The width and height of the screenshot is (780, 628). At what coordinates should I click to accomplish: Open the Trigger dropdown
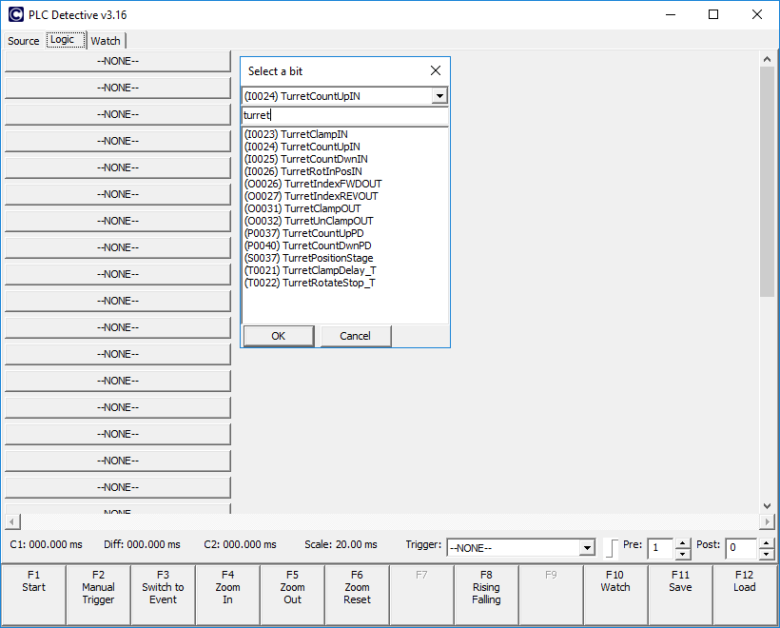[x=588, y=548]
